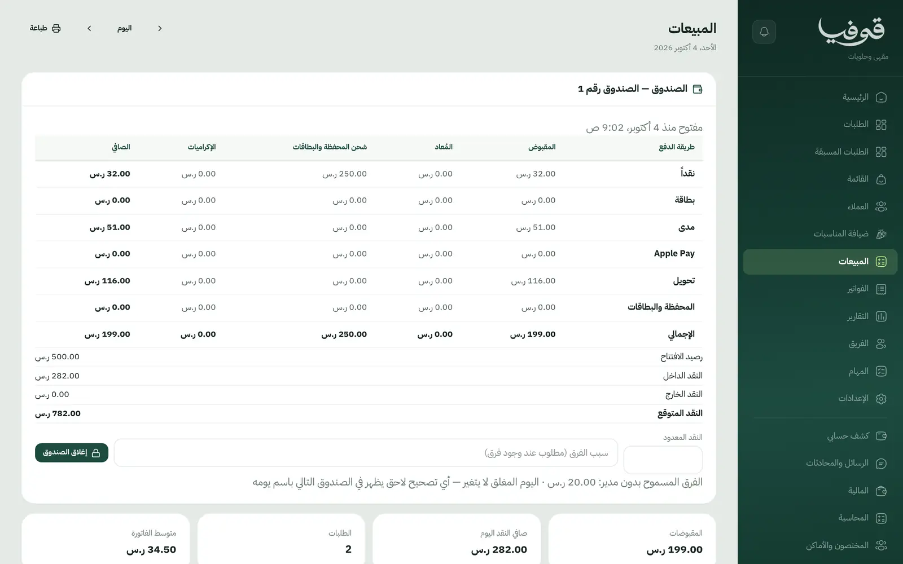Open the الفواتير invoices link
This screenshot has height=564, width=903.
pos(820,289)
